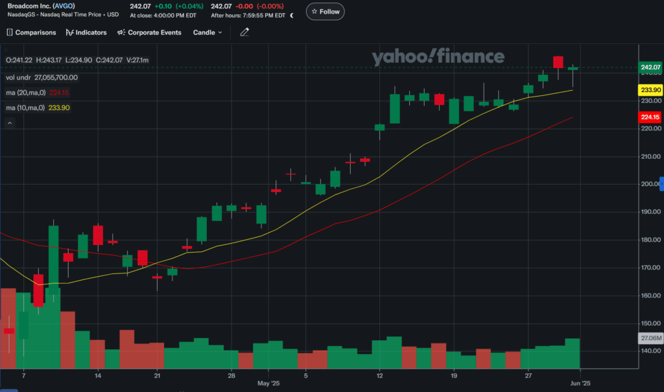The width and height of the screenshot is (664, 392).
Task: Click the 180.00 price axis label
Action: [651, 240]
